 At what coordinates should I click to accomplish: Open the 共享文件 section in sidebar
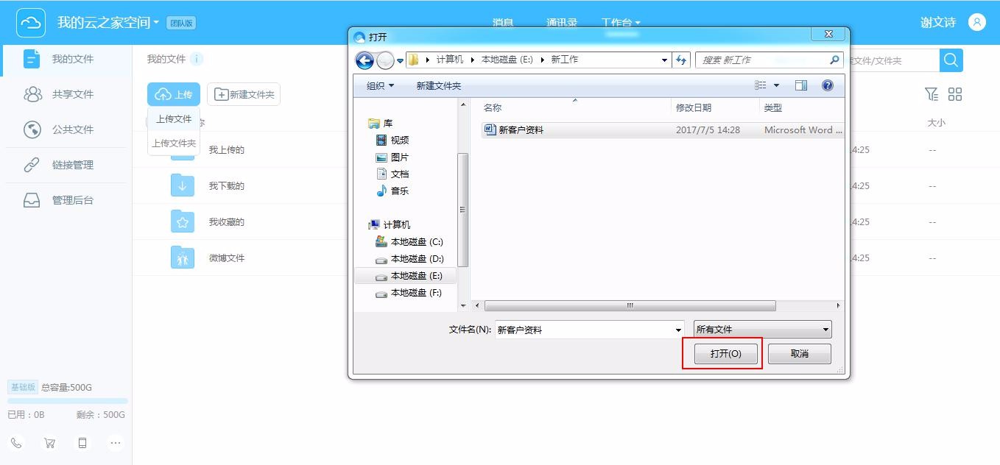pyautogui.click(x=72, y=94)
